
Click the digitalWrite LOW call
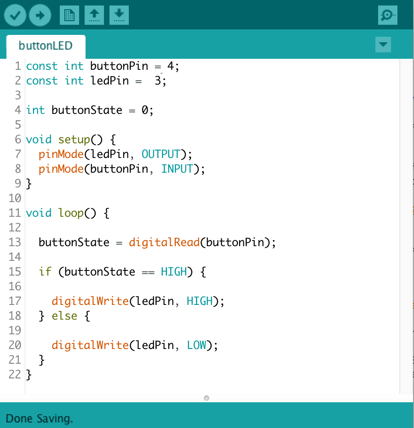(x=90, y=345)
